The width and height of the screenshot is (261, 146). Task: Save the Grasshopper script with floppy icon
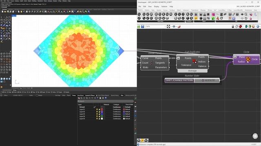[x=143, y=26]
